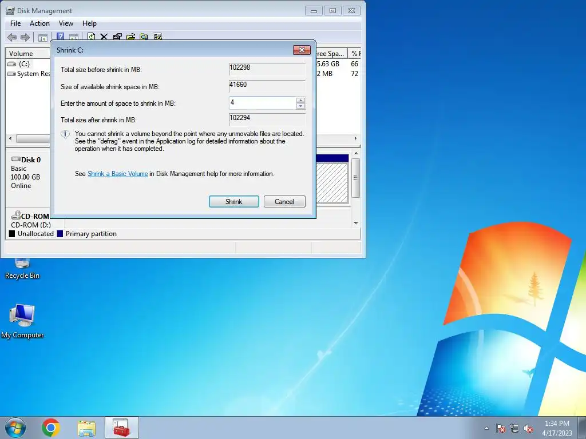
Task: Open the Help menu
Action: (x=89, y=23)
